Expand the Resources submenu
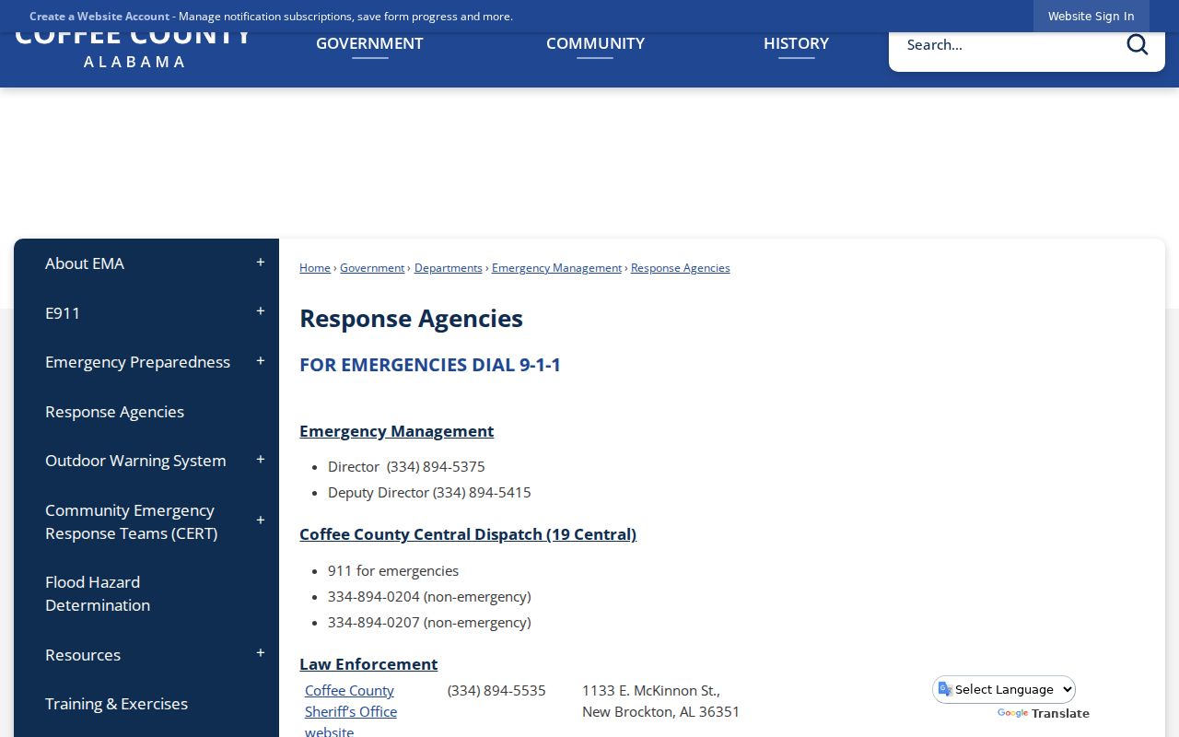Image resolution: width=1179 pixels, height=737 pixels. [x=261, y=654]
